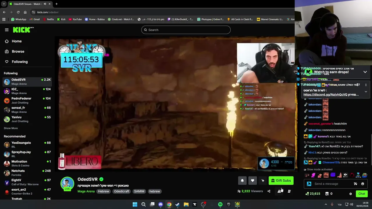
Task: Click the sparkle subscribe icon
Action: click(x=263, y=181)
